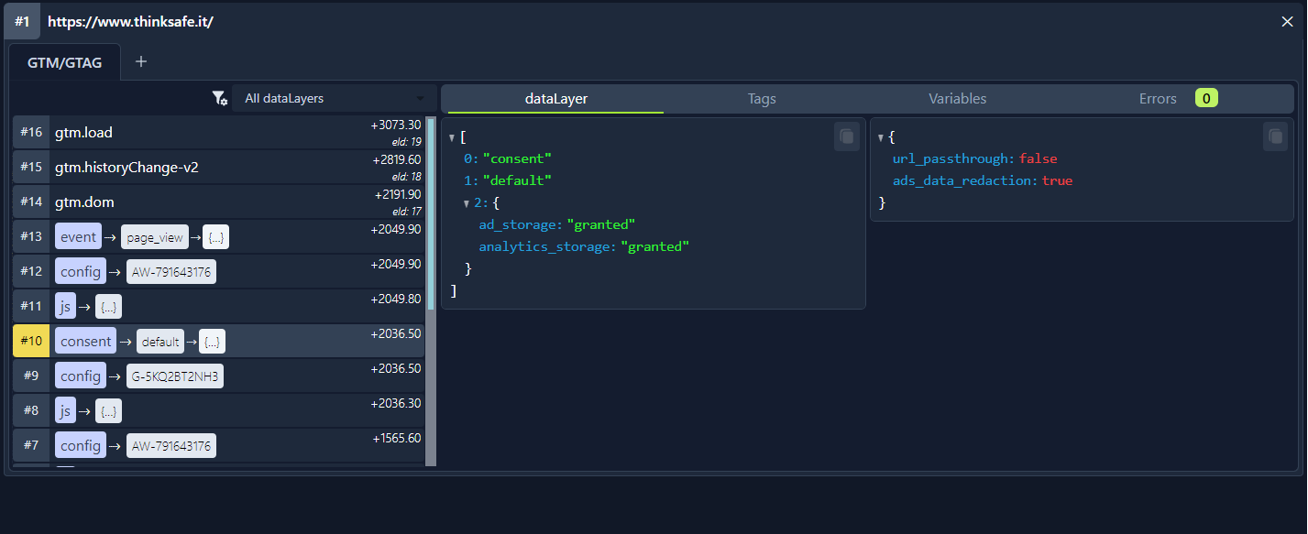Click the "consent" value at index 0
Image resolution: width=1308 pixels, height=534 pixels.
(517, 158)
